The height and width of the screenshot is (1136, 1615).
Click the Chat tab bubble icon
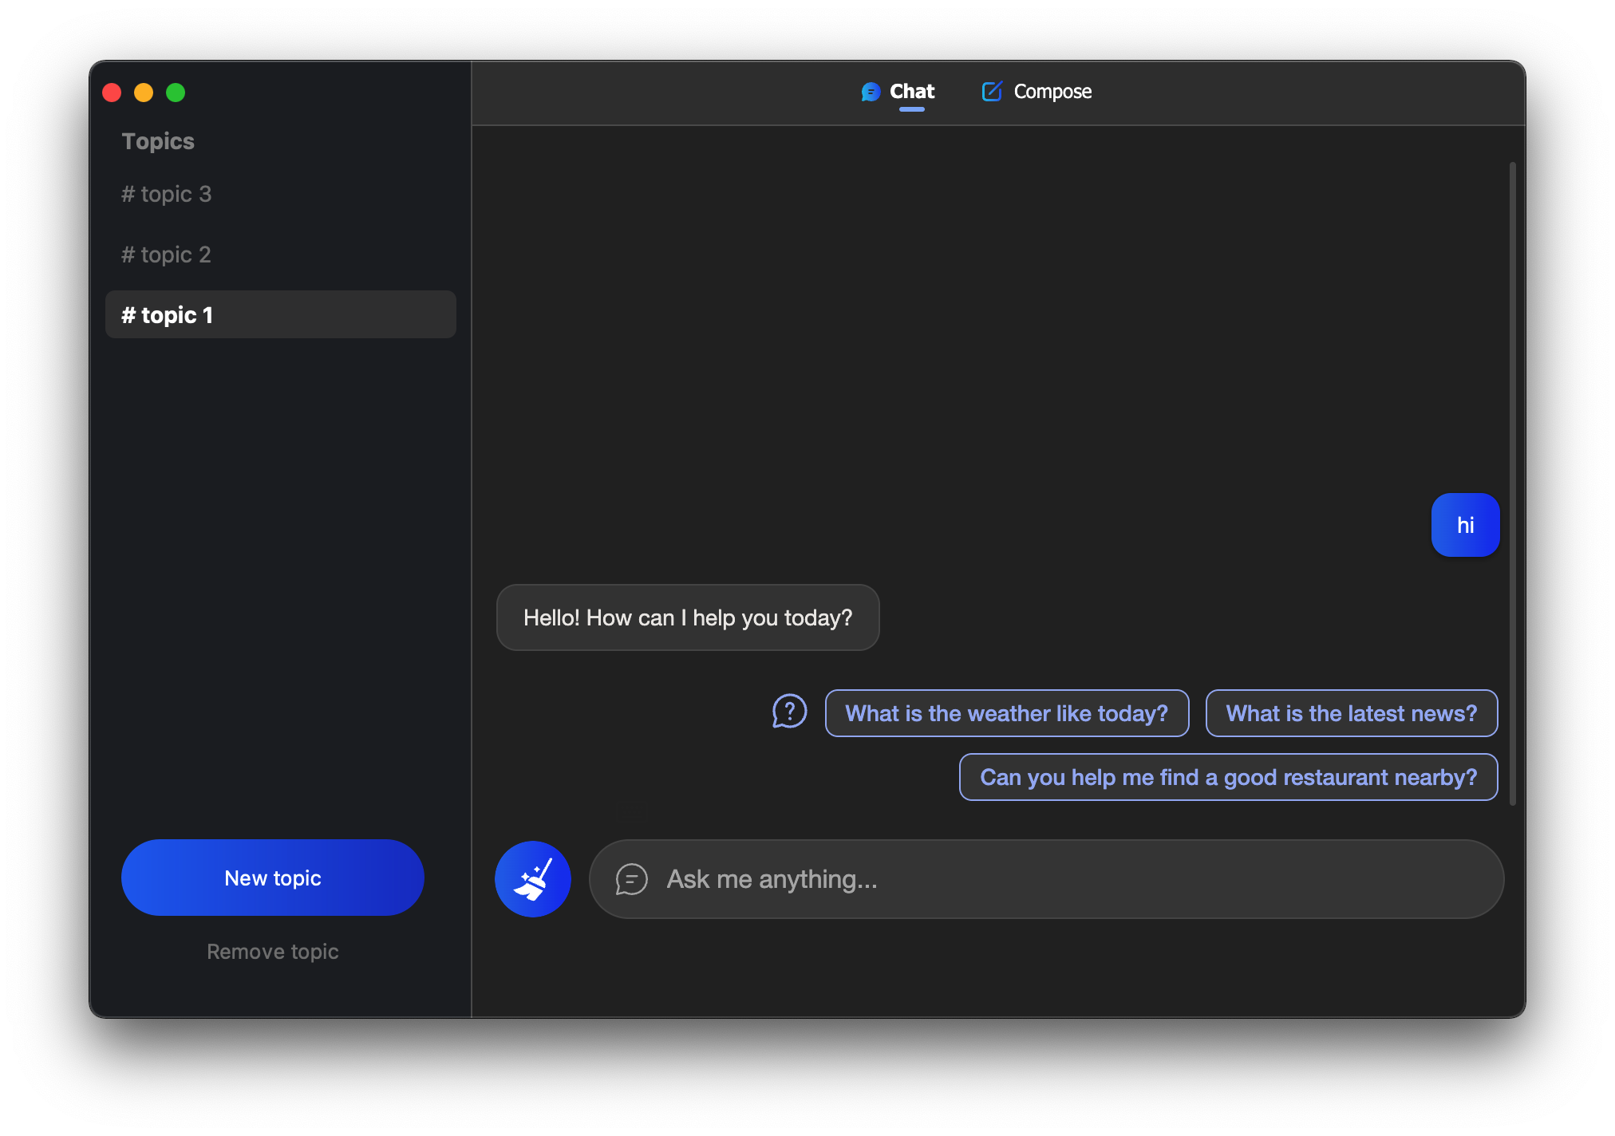click(x=871, y=92)
